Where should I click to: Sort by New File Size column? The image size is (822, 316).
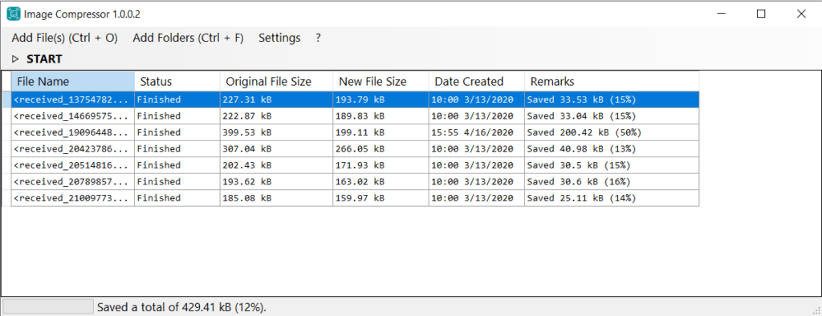(380, 81)
